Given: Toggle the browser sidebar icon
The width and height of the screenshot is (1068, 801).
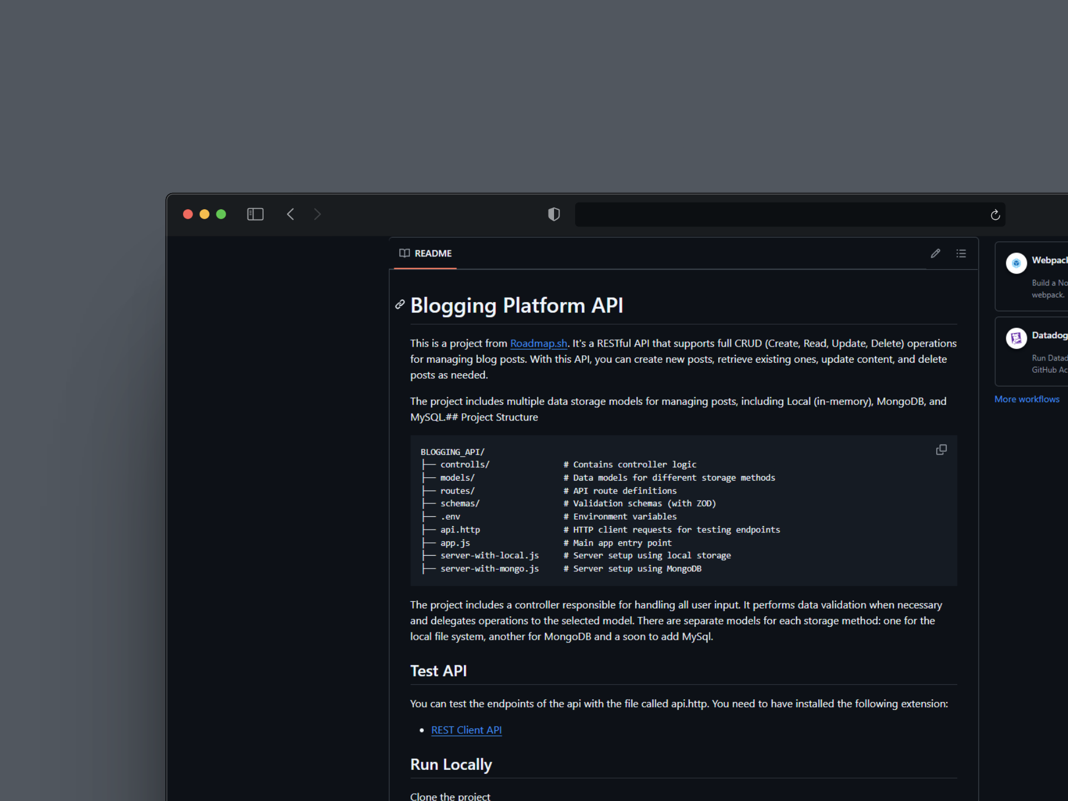Looking at the screenshot, I should tap(255, 214).
